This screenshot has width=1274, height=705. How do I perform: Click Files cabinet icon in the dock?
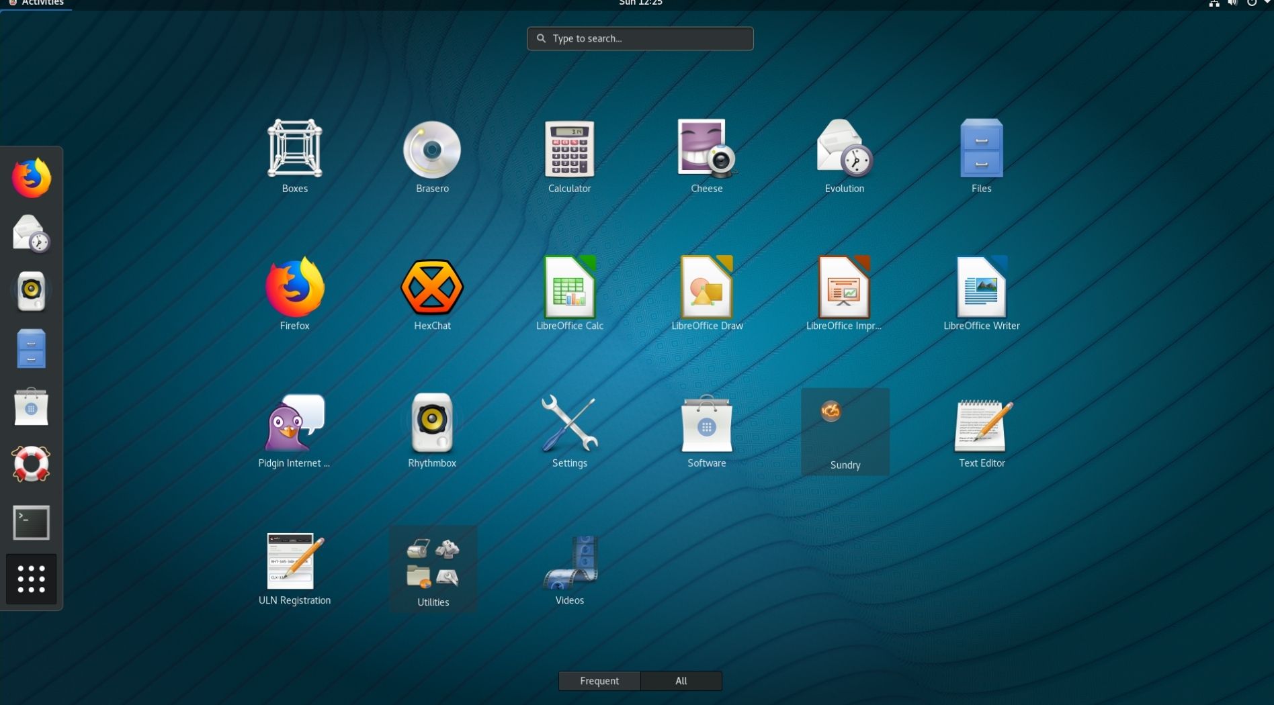pos(31,348)
